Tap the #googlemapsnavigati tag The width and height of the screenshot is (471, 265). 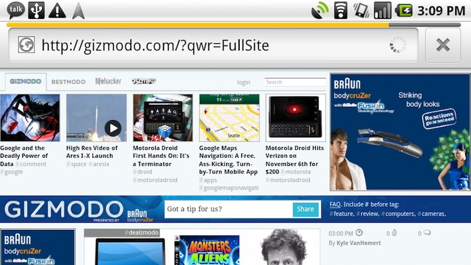coord(228,188)
